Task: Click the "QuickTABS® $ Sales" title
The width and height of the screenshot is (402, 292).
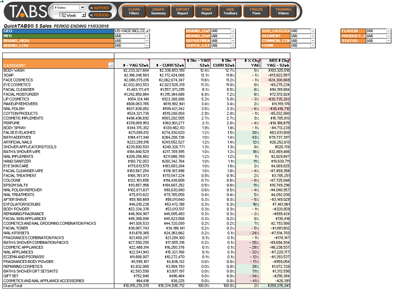Action: pos(27,26)
